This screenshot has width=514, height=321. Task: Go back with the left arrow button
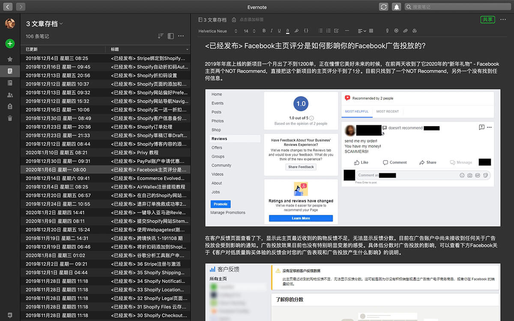8,7
